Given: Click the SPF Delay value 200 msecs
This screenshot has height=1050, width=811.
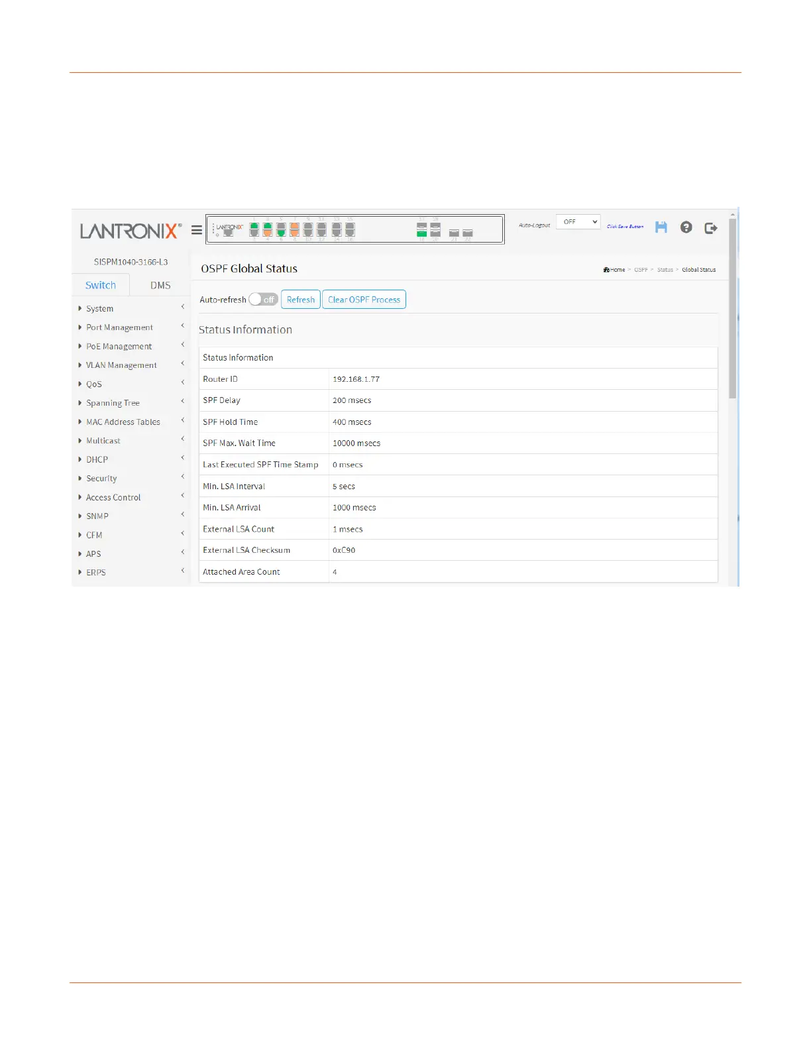Looking at the screenshot, I should tap(352, 400).
